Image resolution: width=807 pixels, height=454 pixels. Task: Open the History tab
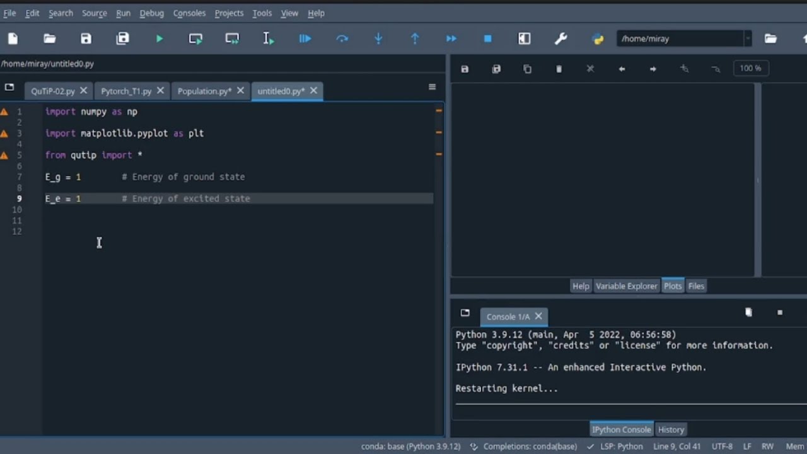click(671, 429)
